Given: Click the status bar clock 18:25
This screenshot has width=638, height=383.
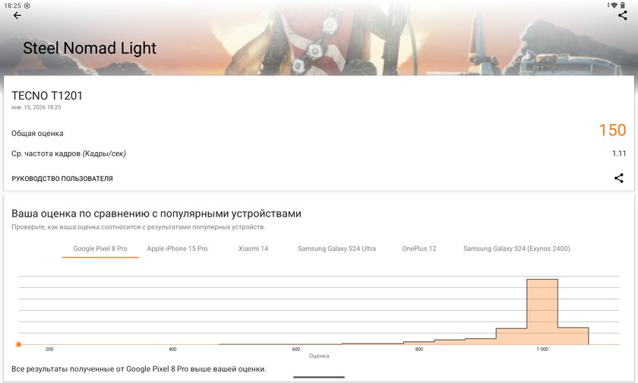Looking at the screenshot, I should point(12,5).
